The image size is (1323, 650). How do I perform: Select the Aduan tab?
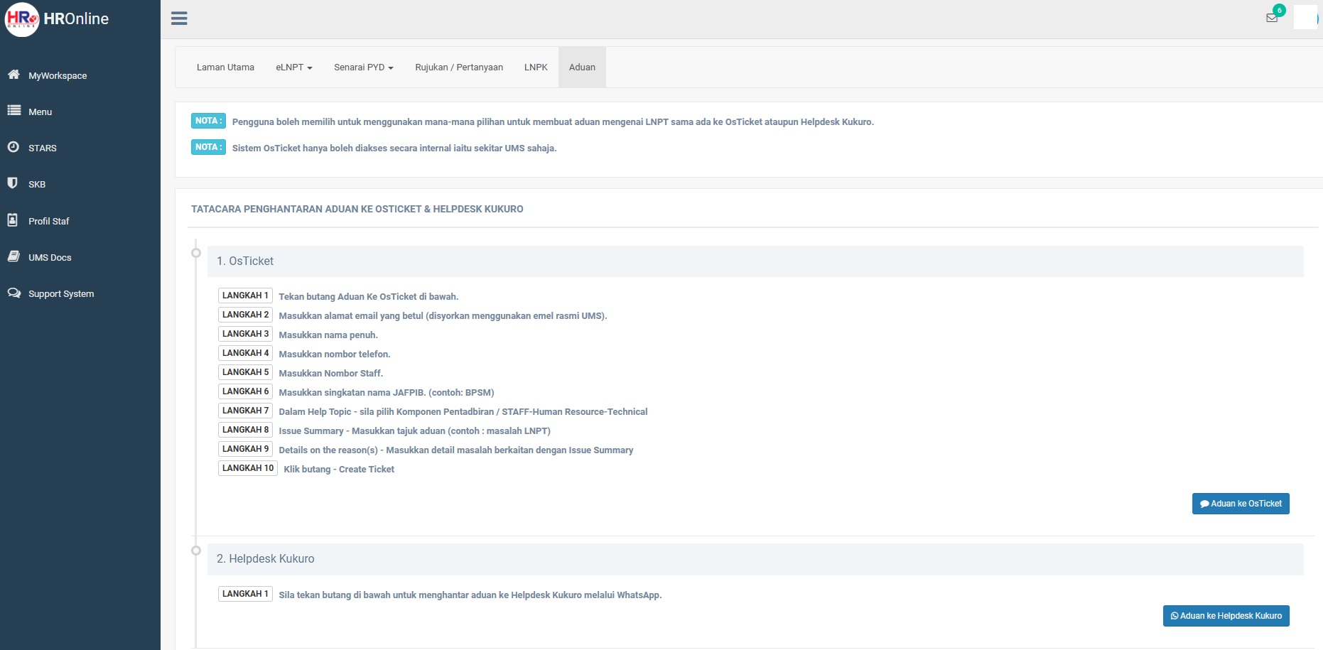coord(582,67)
